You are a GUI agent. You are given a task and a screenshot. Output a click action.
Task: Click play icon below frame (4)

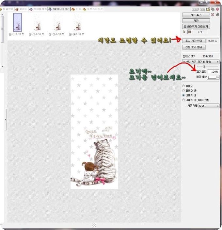70,34
